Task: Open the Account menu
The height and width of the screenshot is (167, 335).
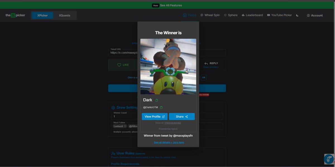Action: [315, 16]
